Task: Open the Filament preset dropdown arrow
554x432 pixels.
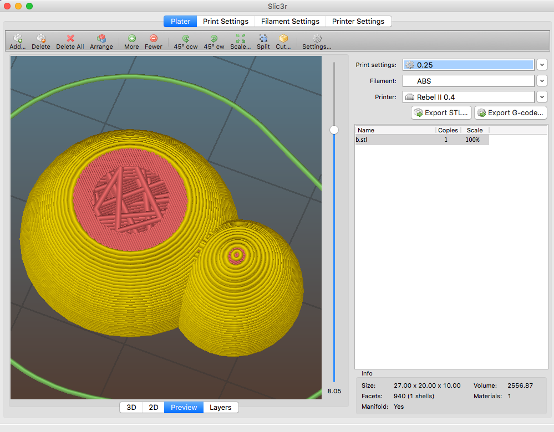Action: (x=542, y=81)
